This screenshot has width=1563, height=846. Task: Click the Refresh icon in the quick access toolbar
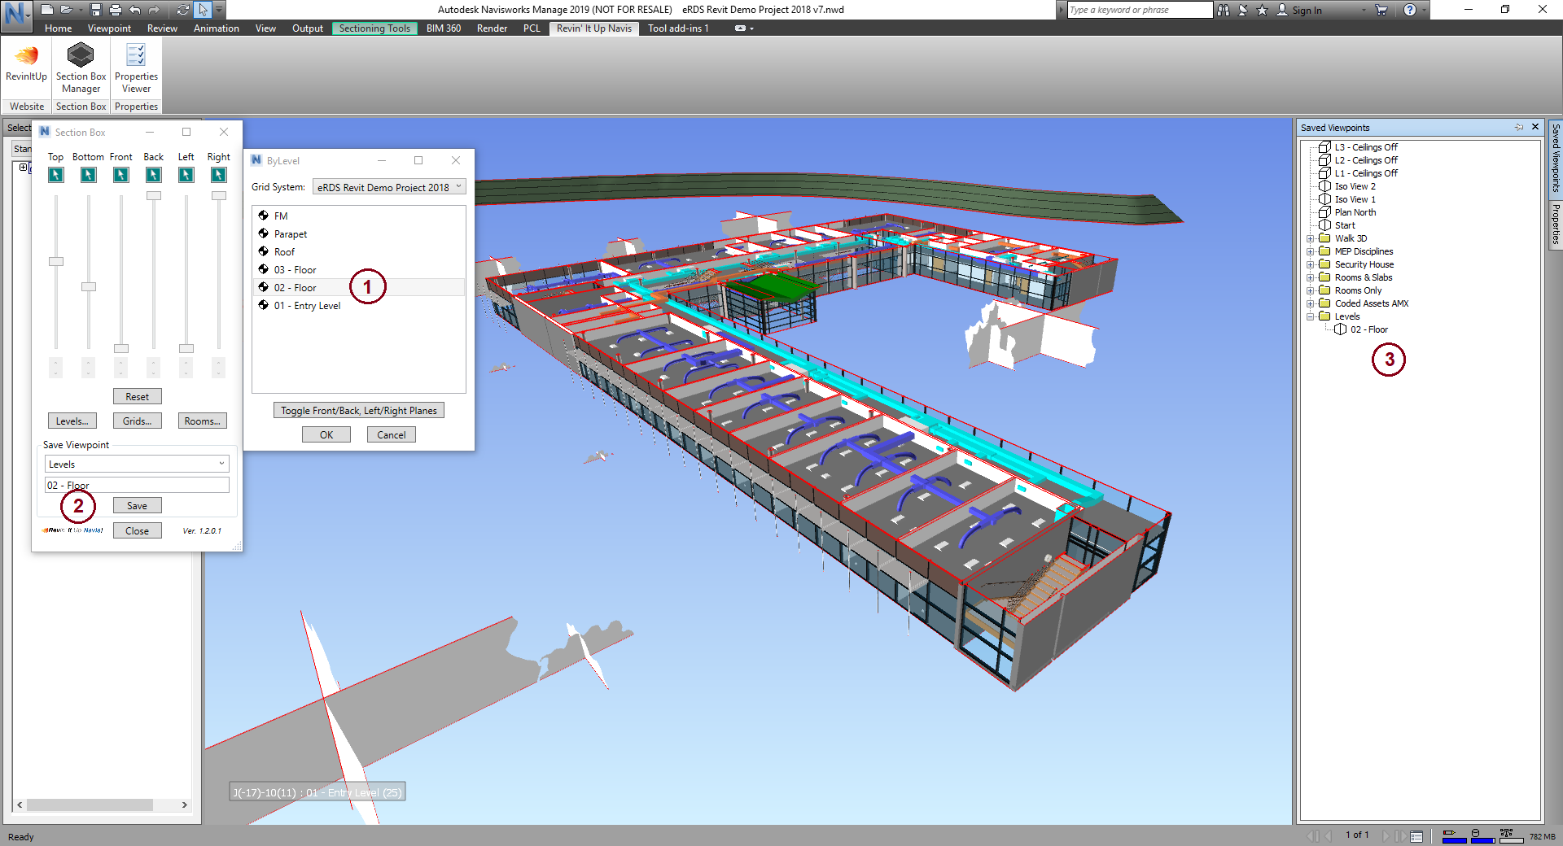183,10
